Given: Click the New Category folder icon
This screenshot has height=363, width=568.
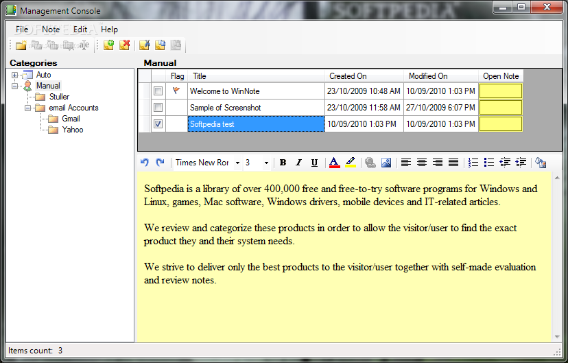Looking at the screenshot, I should pos(21,45).
